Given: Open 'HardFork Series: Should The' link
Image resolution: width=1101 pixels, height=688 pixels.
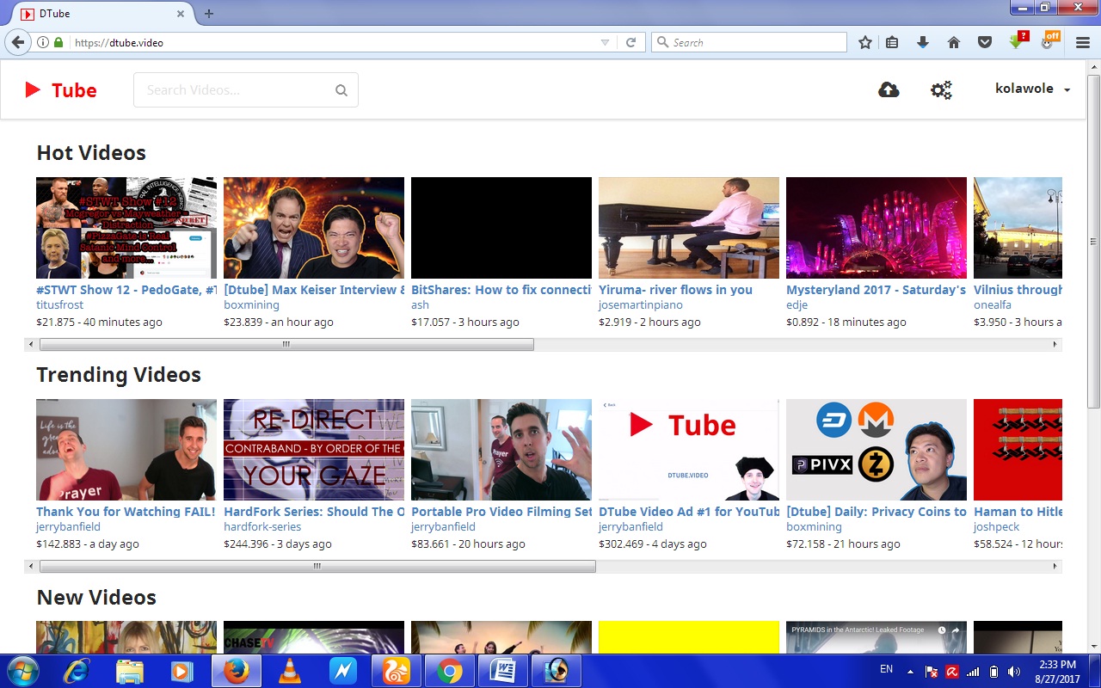Looking at the screenshot, I should (x=314, y=512).
